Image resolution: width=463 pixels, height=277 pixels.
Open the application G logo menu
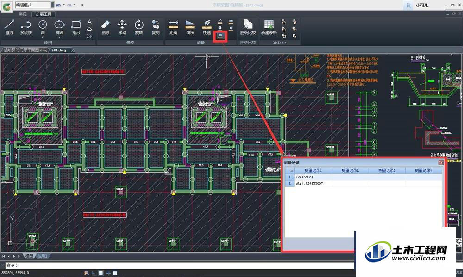6,6
